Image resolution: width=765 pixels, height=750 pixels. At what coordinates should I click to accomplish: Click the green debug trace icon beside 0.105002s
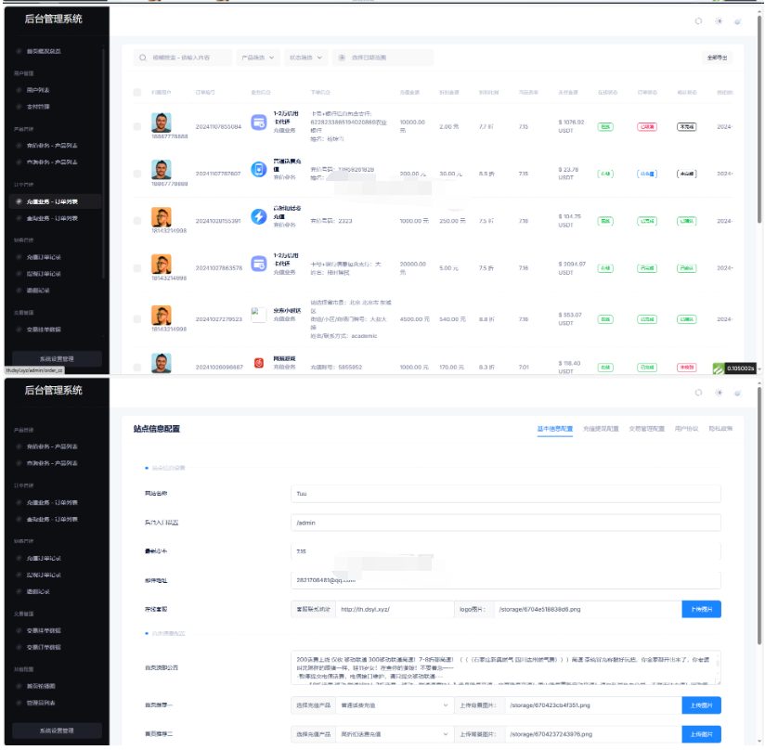pos(718,368)
